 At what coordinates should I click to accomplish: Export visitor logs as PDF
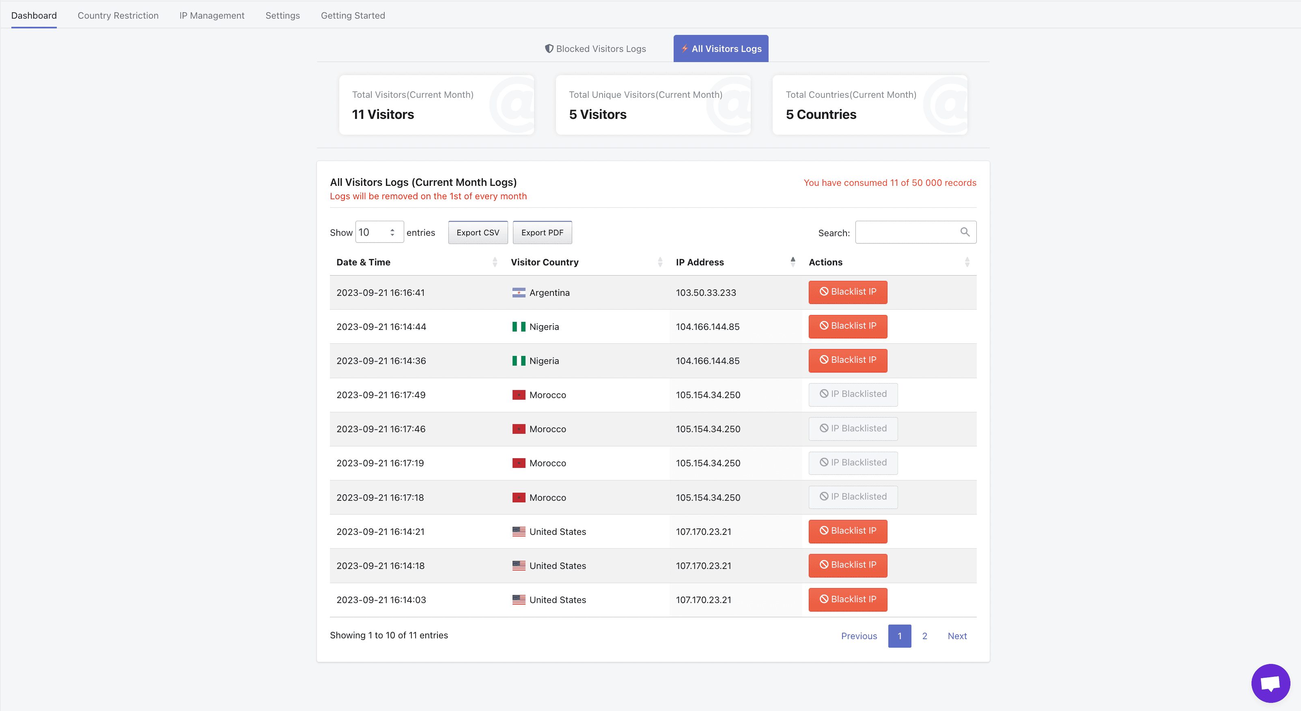click(542, 232)
